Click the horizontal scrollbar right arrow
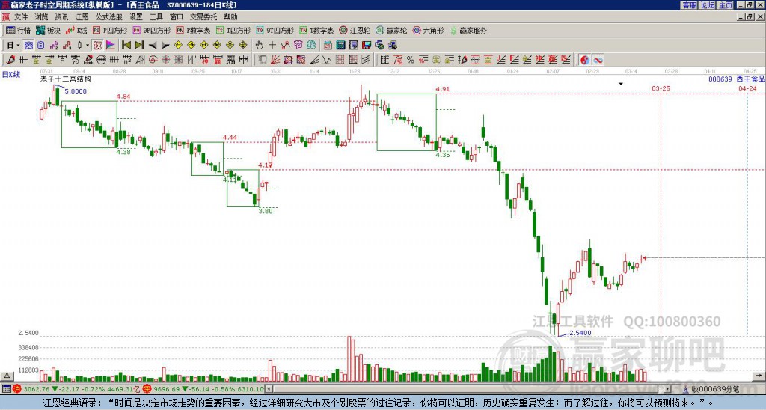The width and height of the screenshot is (766, 410). (668, 389)
